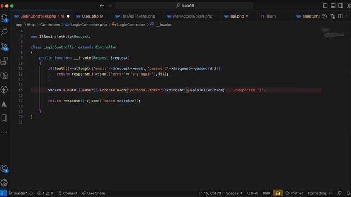The image size is (351, 197).
Task: Customize layout icon at top right
Action: pos(349,5)
